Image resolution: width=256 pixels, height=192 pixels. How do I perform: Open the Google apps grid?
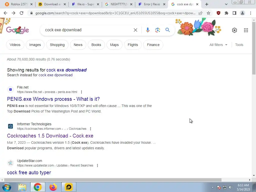[x=246, y=30]
